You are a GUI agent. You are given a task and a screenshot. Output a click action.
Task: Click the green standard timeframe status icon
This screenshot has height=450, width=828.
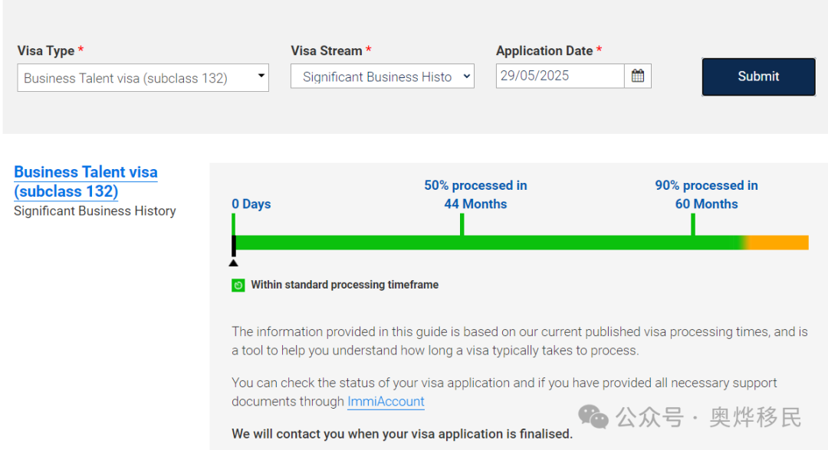(x=238, y=285)
